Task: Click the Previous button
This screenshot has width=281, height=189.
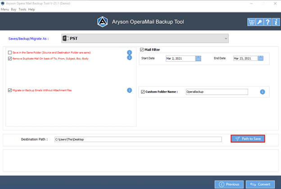Action: [229, 184]
